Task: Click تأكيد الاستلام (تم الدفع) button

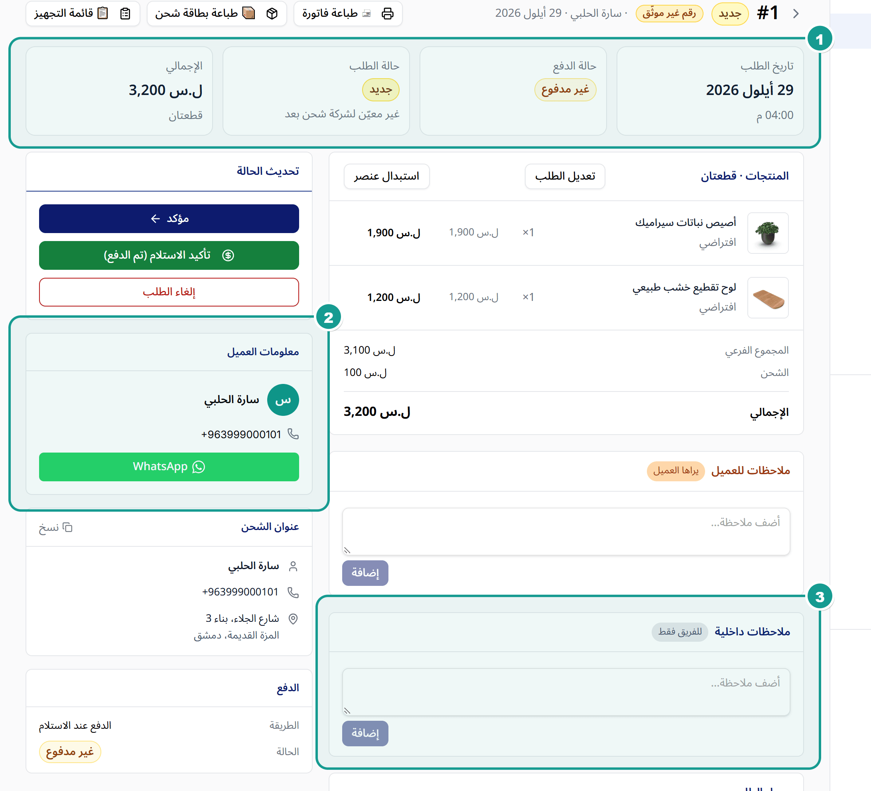Action: click(x=169, y=255)
